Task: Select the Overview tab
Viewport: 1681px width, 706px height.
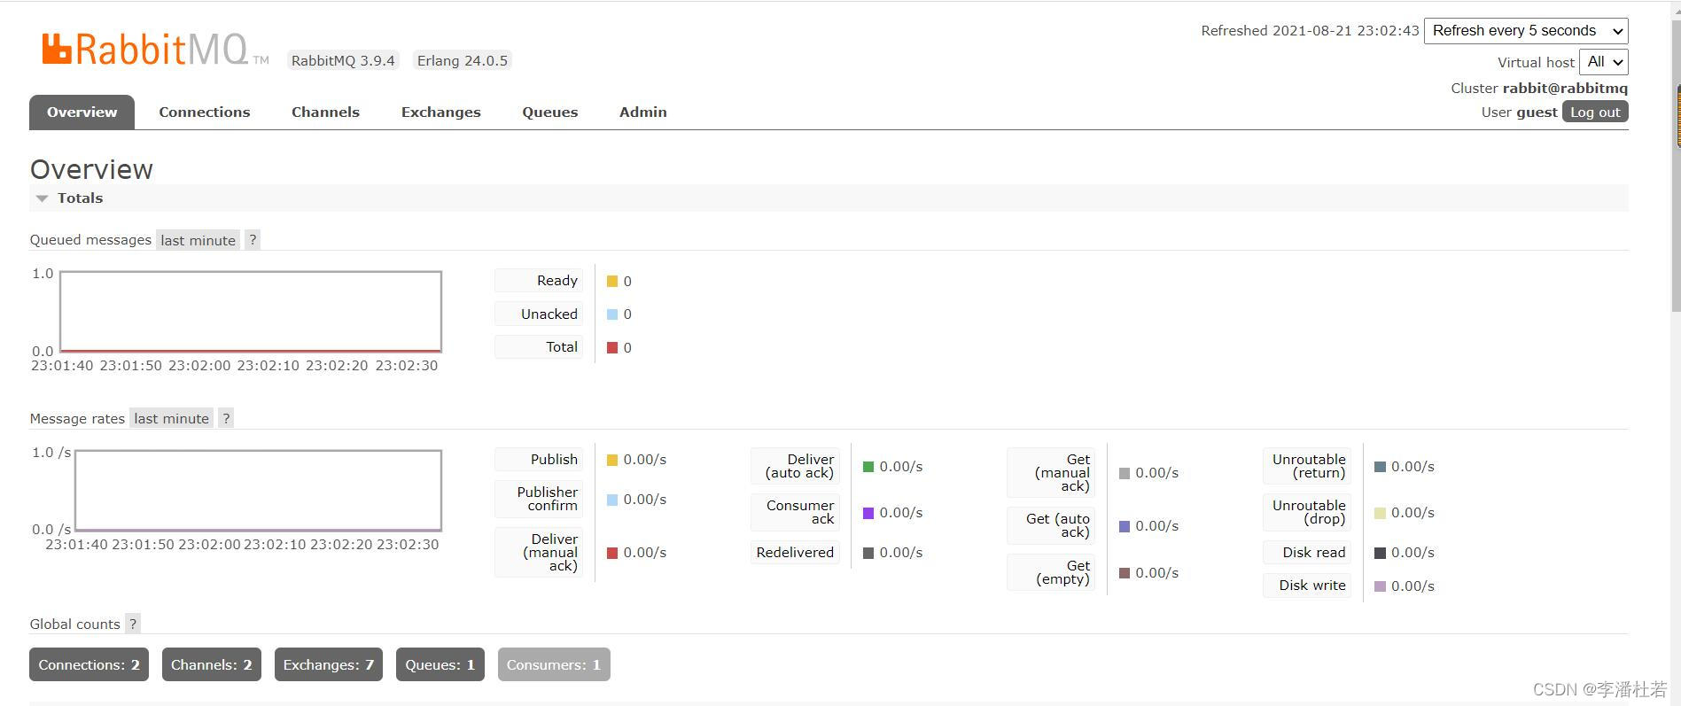Action: point(82,112)
